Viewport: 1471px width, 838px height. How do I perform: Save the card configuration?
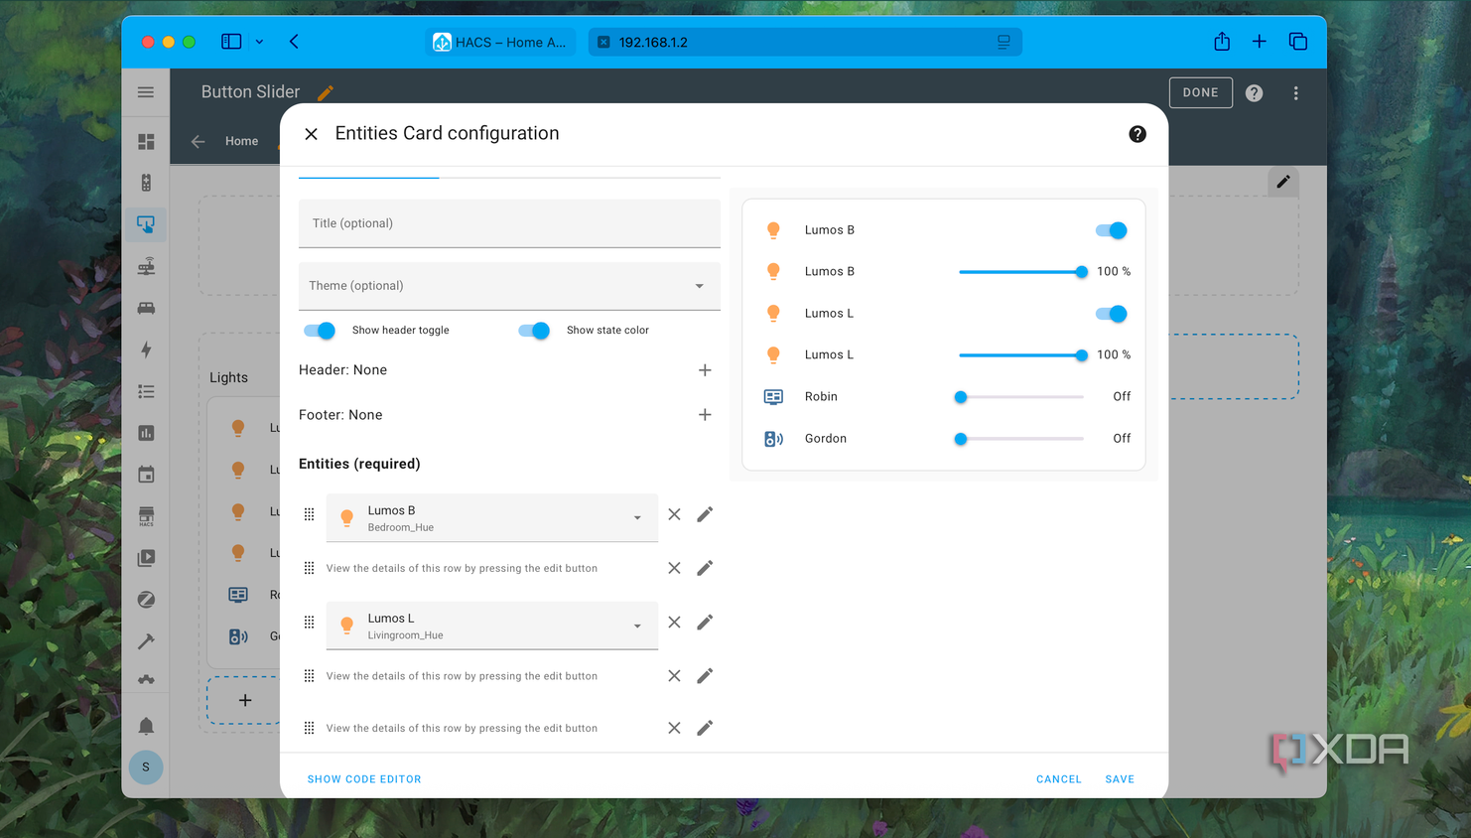[1120, 779]
